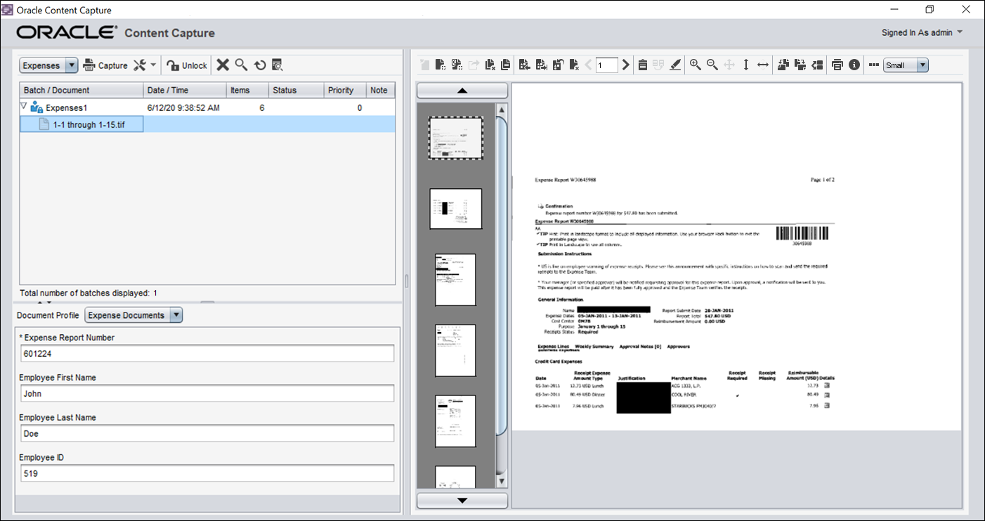985x521 pixels.
Task: Open the Expense Documents profile dropdown
Action: tap(176, 315)
